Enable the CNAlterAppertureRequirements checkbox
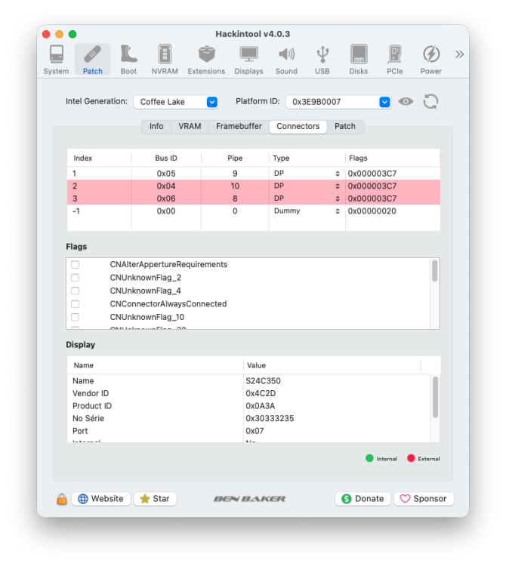 click(75, 265)
